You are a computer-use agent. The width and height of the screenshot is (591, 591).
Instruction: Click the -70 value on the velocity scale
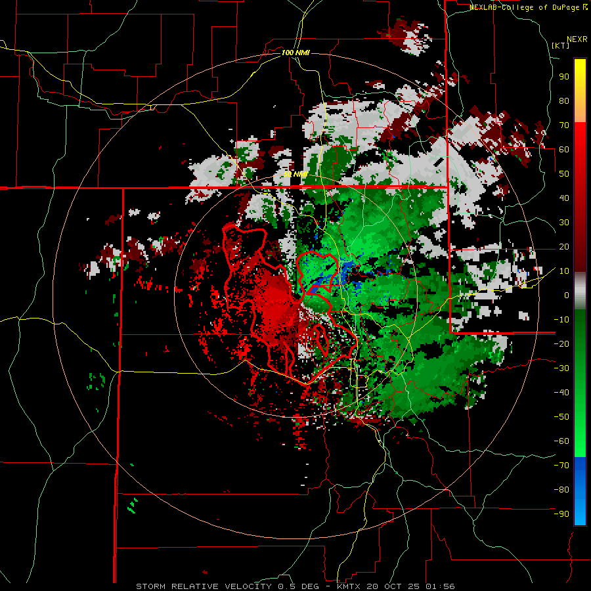click(x=561, y=466)
